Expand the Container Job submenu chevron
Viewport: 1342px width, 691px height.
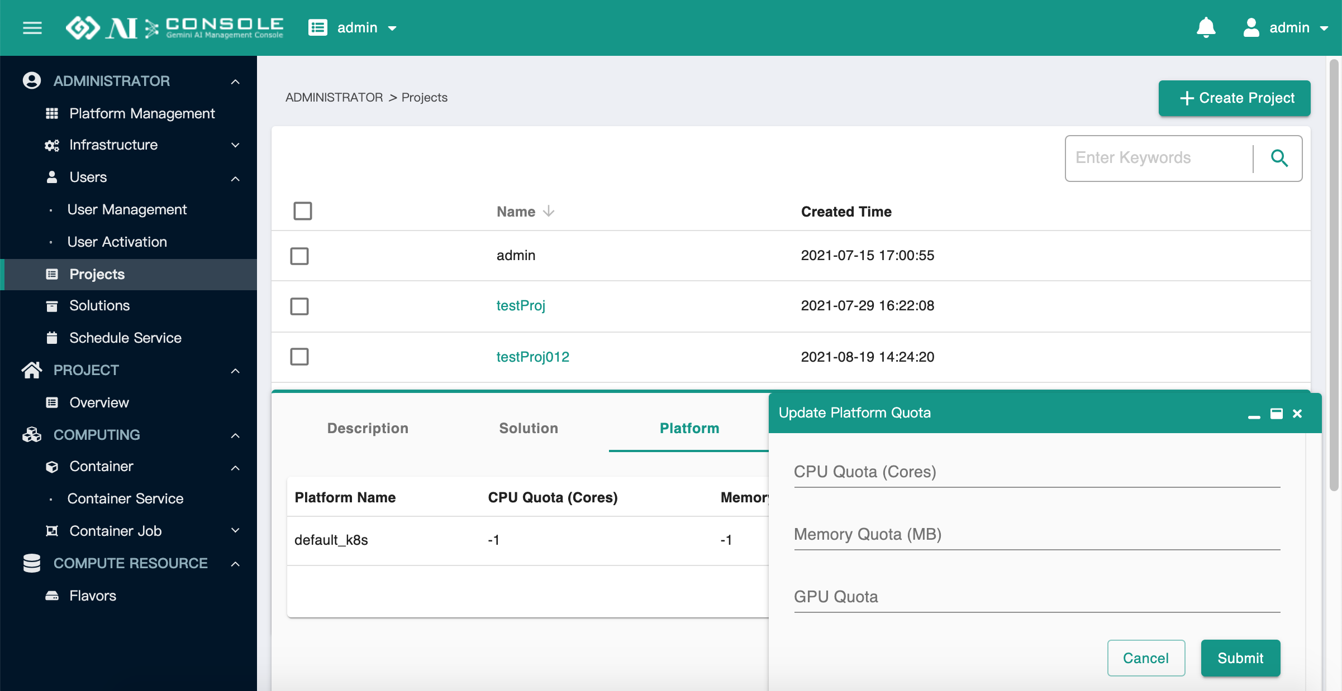[235, 530]
